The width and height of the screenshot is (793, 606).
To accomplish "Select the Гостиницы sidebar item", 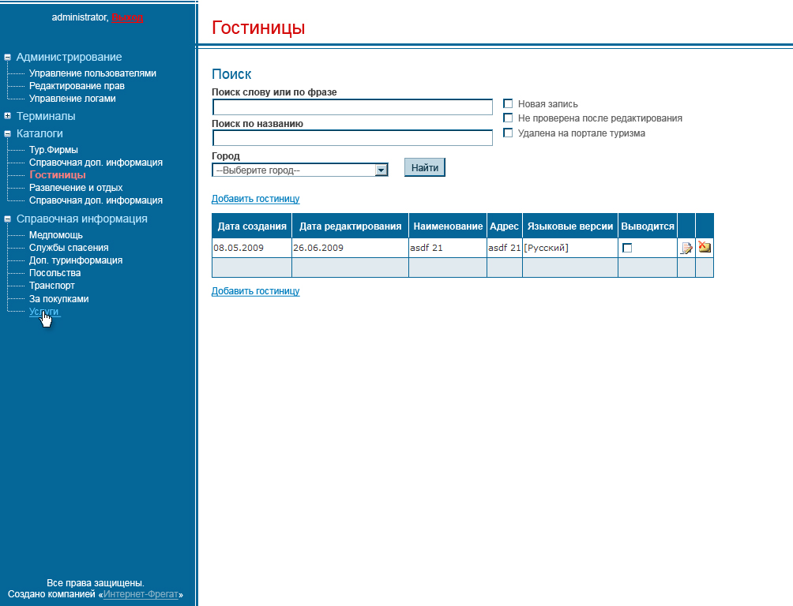I will 58,175.
